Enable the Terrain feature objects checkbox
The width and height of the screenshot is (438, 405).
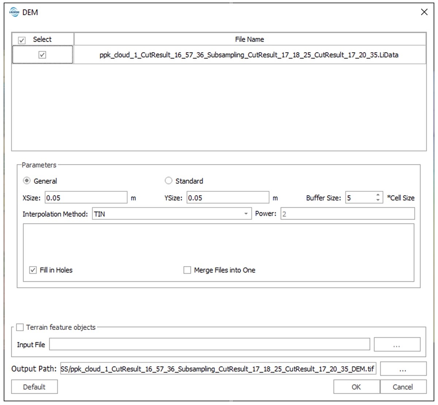[20, 327]
